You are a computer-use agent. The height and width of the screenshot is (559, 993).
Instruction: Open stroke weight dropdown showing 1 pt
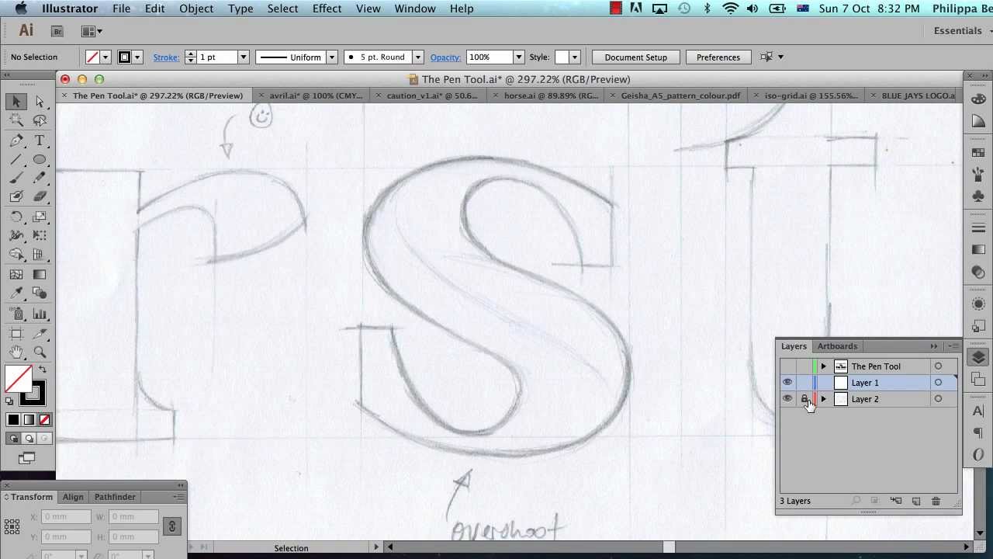pos(243,57)
